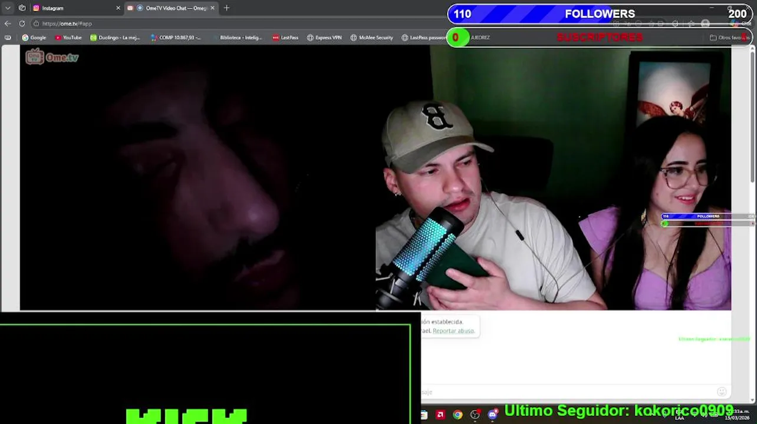This screenshot has height=424, width=757.
Task: Open a new browser tab
Action: point(226,8)
